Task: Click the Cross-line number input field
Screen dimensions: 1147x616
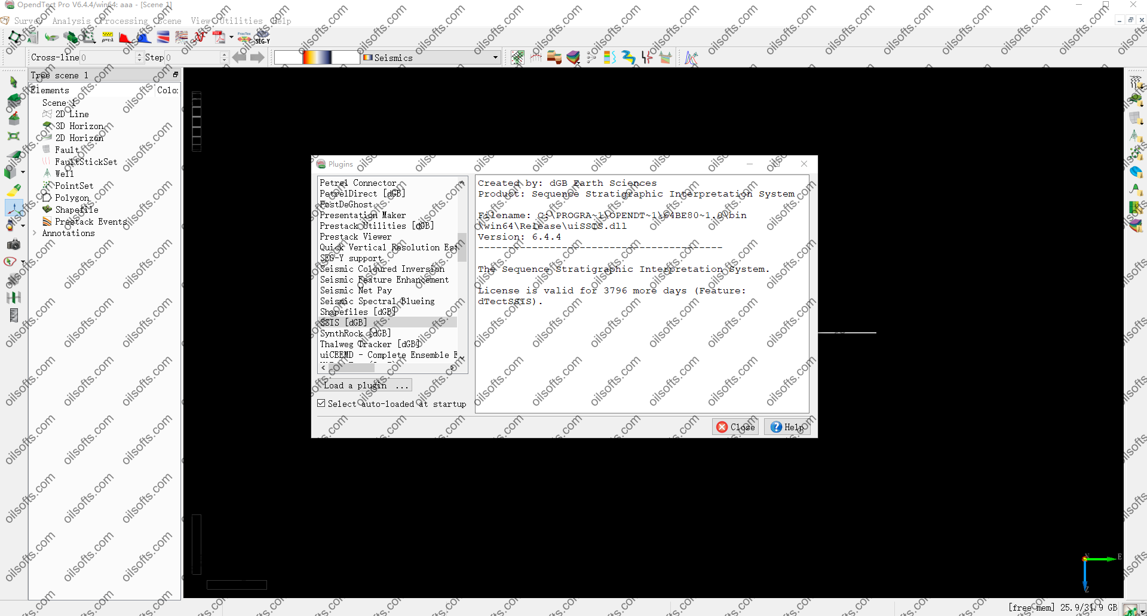Action: tap(108, 57)
